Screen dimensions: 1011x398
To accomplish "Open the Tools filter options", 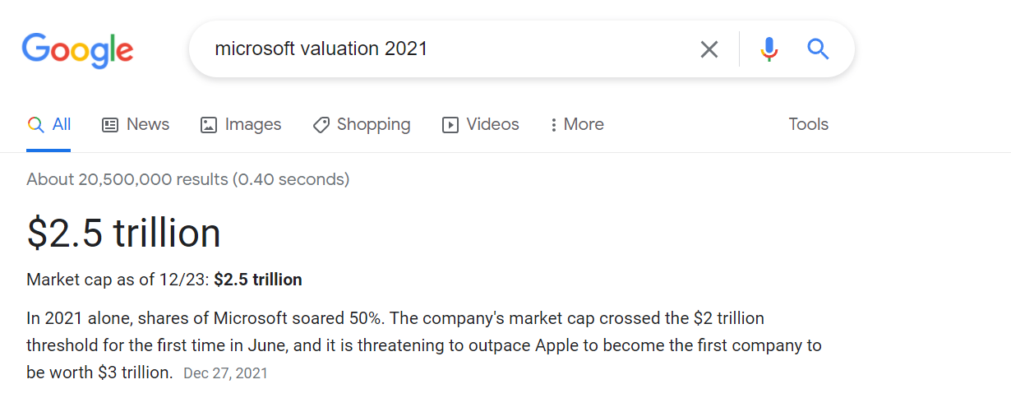I will point(808,124).
